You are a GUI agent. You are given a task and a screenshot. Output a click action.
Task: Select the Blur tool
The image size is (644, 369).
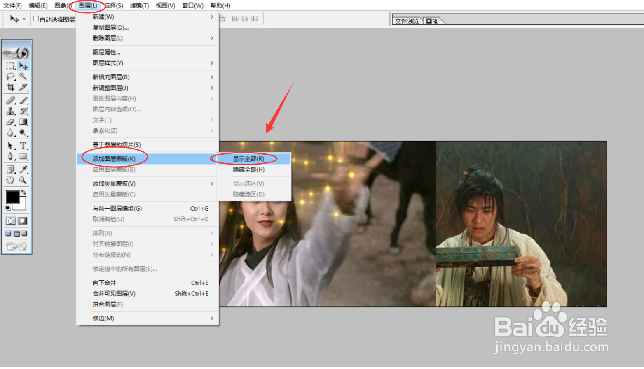pyautogui.click(x=11, y=132)
